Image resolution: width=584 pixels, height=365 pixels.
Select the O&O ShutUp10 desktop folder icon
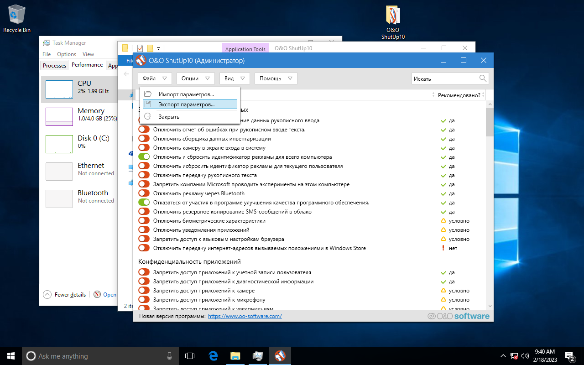click(x=393, y=23)
